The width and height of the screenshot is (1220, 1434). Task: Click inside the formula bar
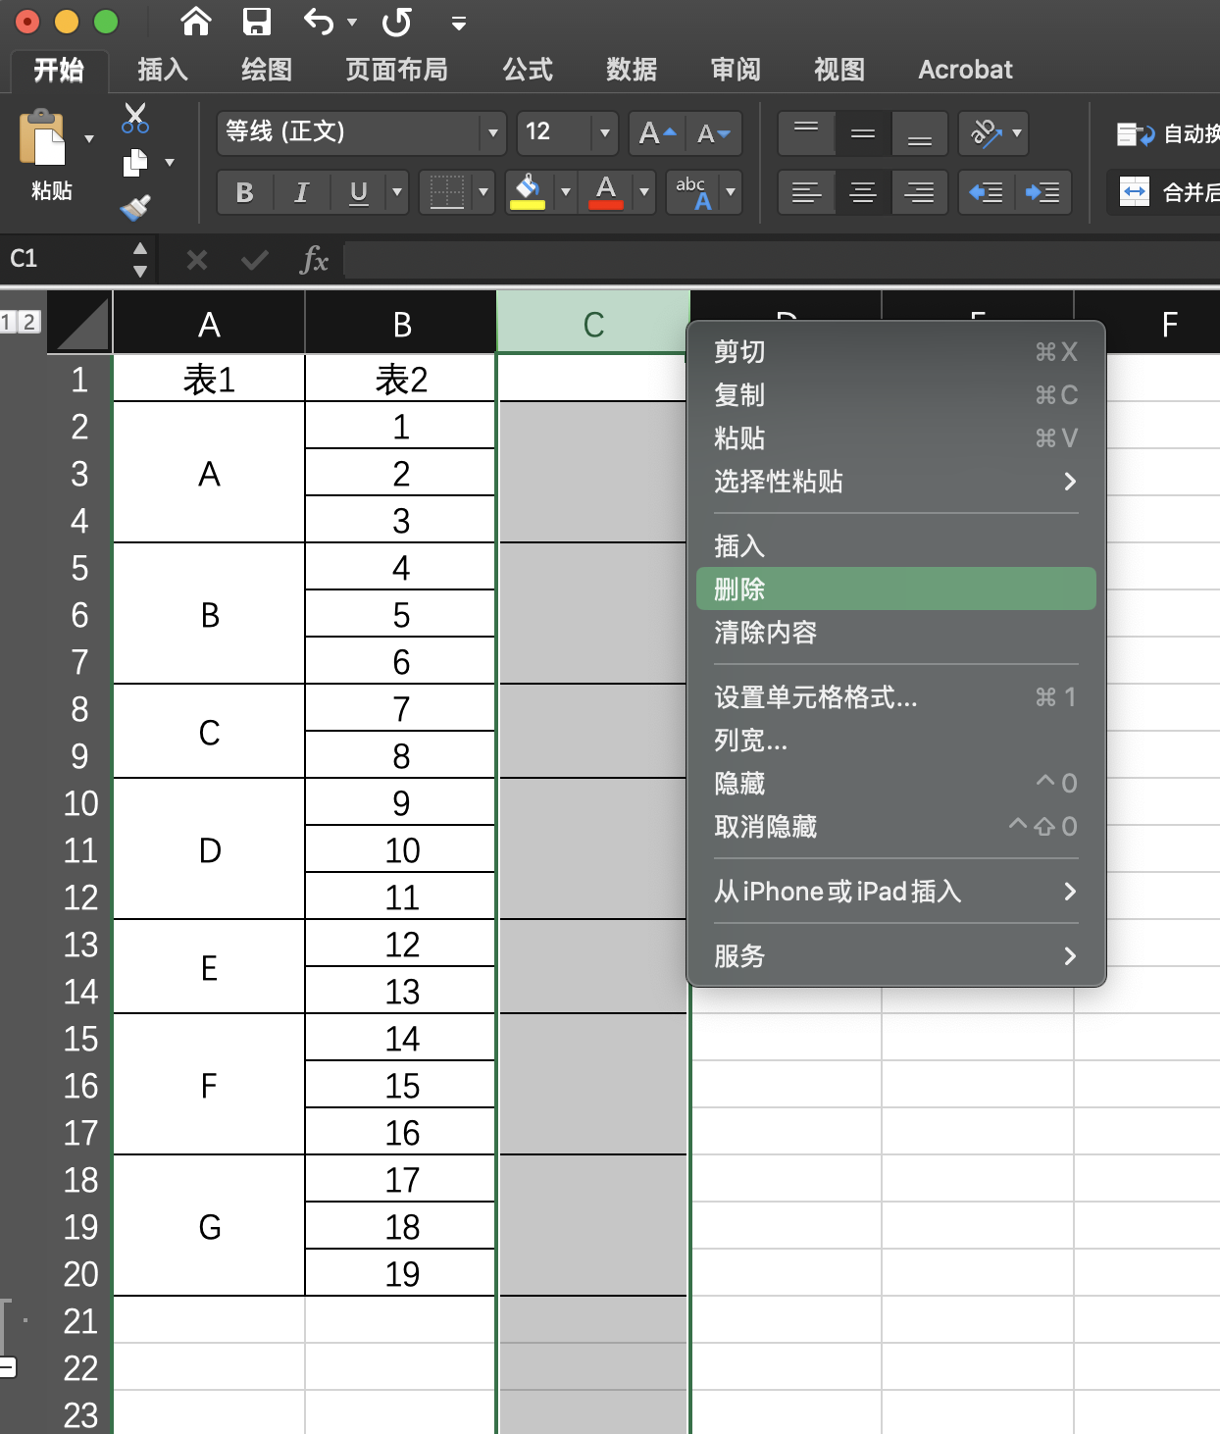coord(686,260)
